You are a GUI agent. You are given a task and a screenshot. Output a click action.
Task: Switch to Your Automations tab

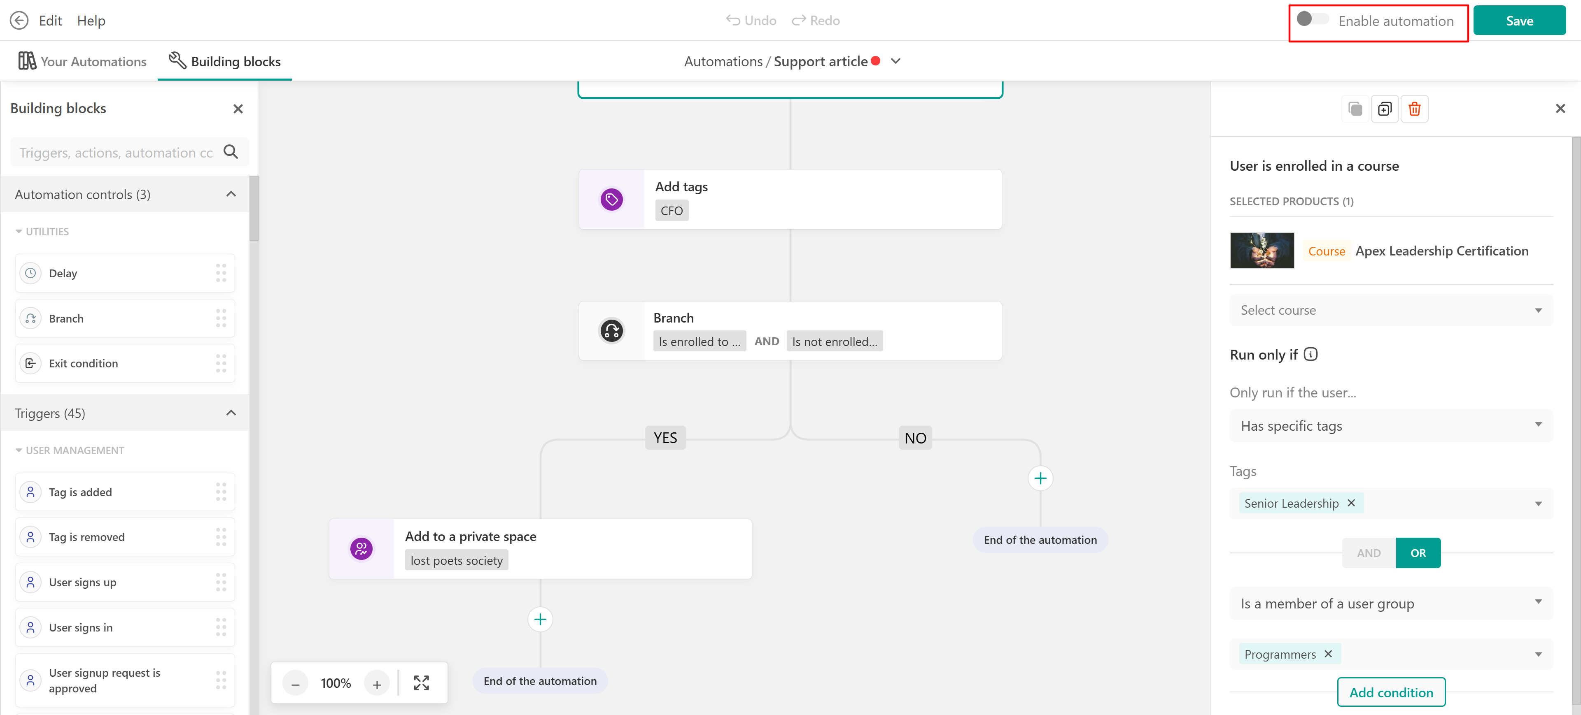click(83, 61)
